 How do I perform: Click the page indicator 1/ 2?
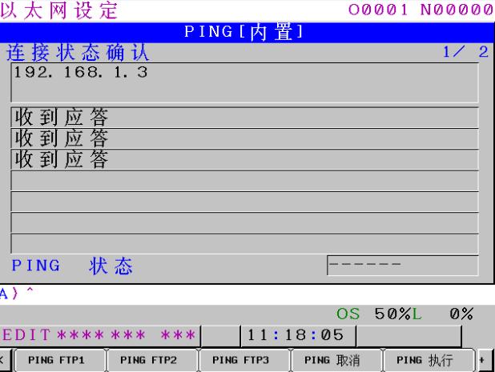point(465,52)
